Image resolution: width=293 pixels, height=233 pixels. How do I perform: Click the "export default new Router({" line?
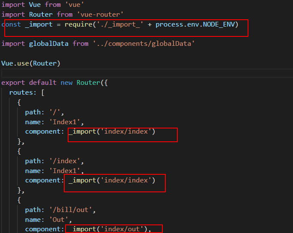(x=54, y=83)
